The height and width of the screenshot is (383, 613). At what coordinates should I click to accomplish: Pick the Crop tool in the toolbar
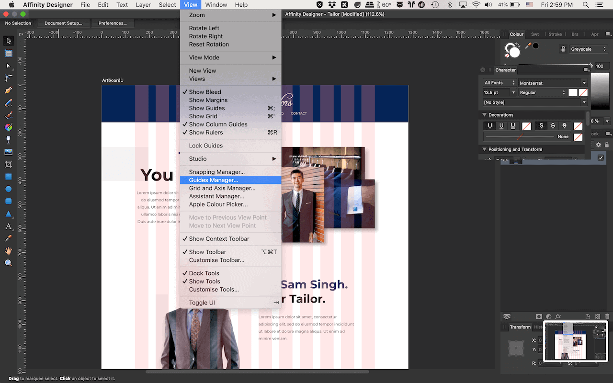(x=8, y=164)
